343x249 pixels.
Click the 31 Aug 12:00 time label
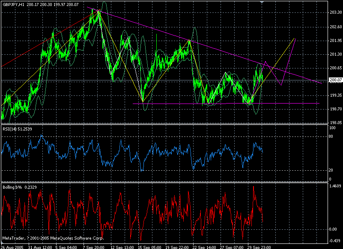pyautogui.click(x=40, y=247)
